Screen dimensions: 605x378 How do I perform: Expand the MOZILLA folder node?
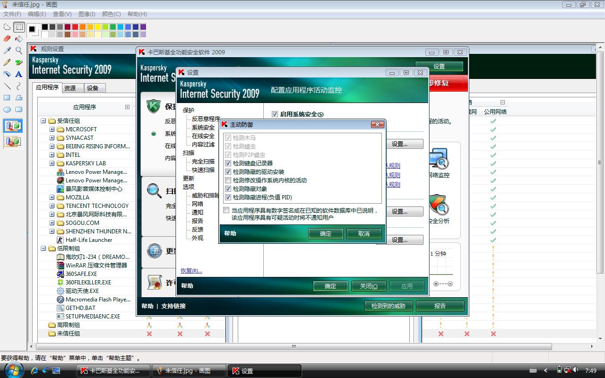[52, 198]
